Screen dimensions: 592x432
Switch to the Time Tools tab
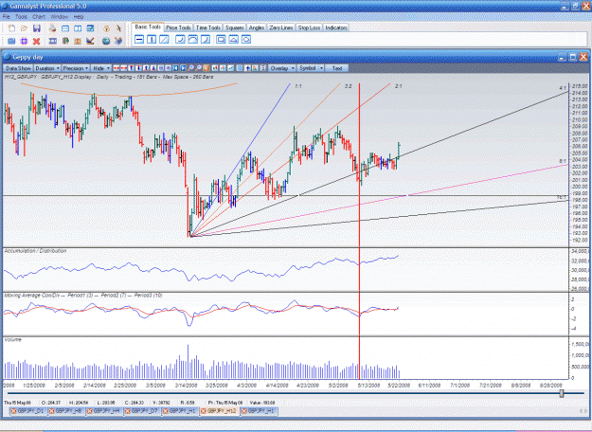point(208,27)
